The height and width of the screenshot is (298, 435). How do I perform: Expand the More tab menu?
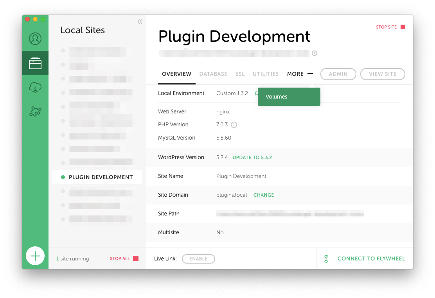[x=300, y=74]
